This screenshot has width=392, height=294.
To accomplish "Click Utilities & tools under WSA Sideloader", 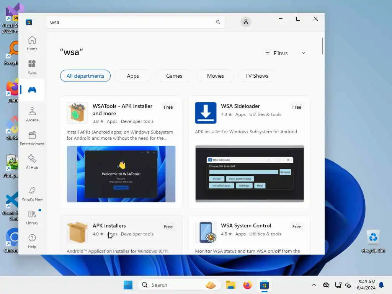I will click(x=265, y=114).
